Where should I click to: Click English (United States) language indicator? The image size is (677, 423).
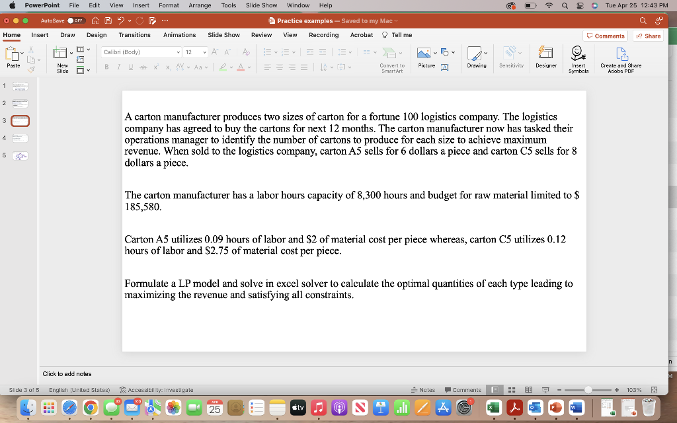coord(79,390)
